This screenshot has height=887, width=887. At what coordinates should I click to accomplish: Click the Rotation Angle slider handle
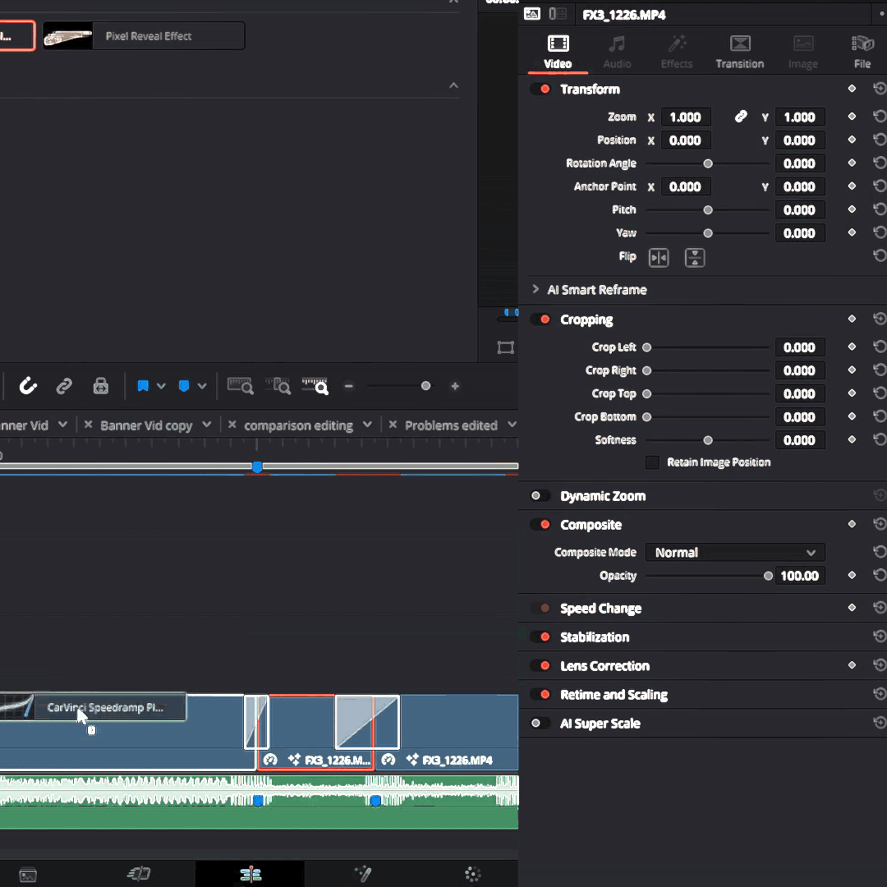click(x=708, y=163)
